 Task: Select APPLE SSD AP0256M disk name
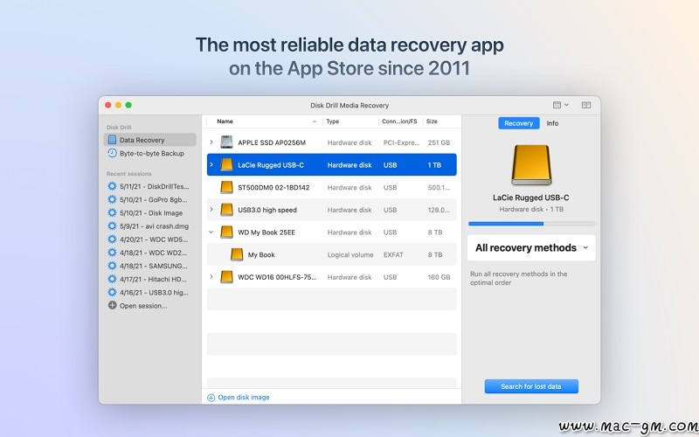[x=272, y=142]
